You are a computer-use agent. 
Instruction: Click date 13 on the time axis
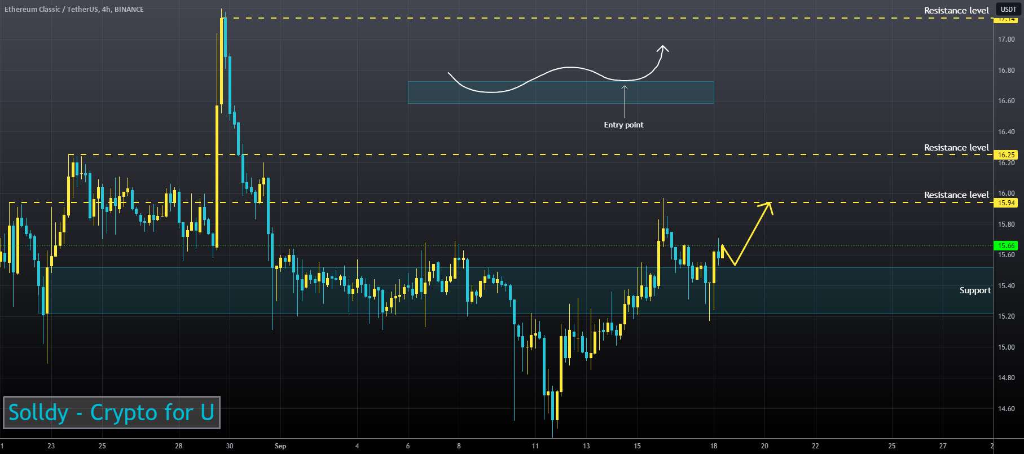click(586, 446)
